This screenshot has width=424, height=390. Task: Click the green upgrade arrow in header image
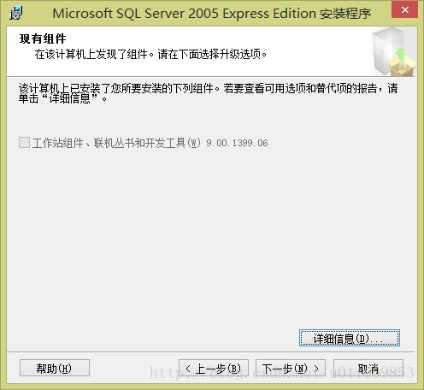[x=401, y=56]
